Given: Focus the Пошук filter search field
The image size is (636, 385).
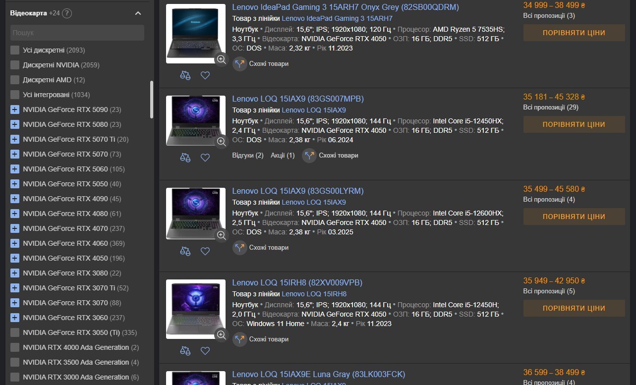Looking at the screenshot, I should coord(77,33).
